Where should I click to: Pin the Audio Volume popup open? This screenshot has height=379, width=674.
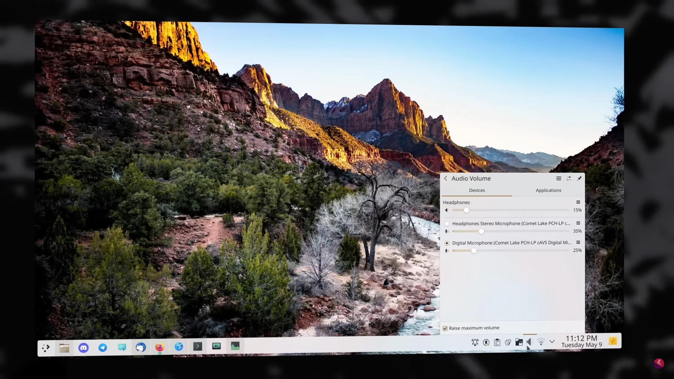579,178
